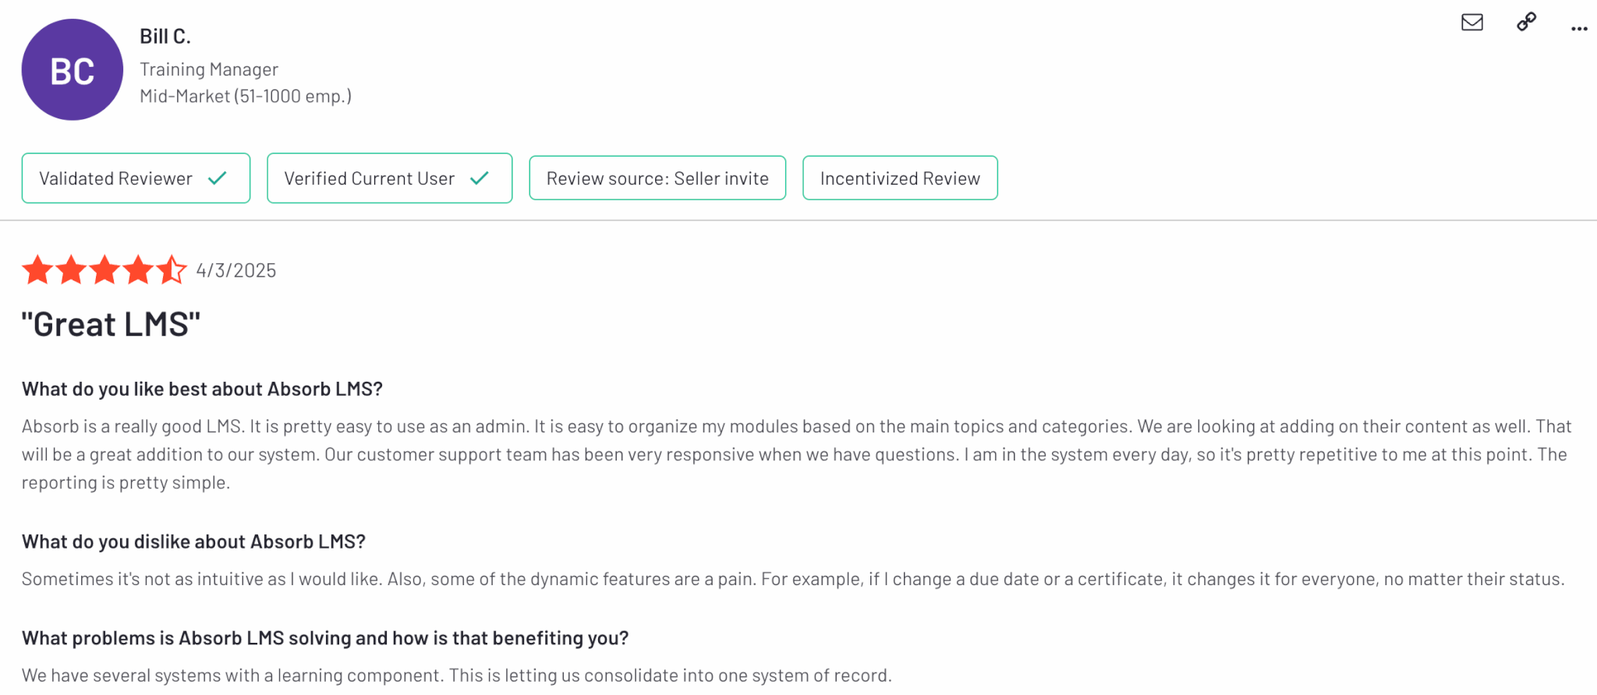Image resolution: width=1597 pixels, height=695 pixels.
Task: Click the half-filled fifth rating star
Action: pyautogui.click(x=171, y=270)
